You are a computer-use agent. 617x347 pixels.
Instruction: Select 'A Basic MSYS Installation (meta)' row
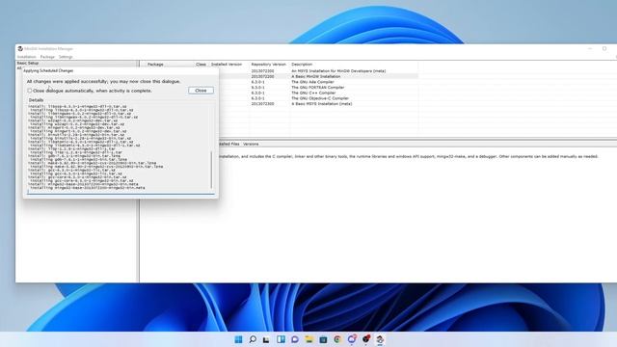(318, 104)
